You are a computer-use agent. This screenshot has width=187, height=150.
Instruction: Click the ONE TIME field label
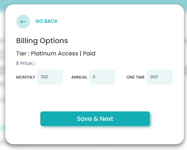(136, 77)
